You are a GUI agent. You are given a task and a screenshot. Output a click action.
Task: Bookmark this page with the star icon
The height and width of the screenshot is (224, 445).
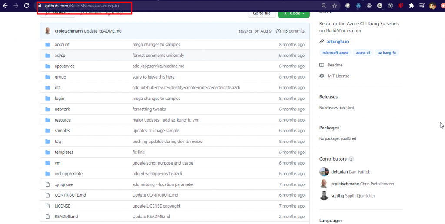click(x=335, y=6)
